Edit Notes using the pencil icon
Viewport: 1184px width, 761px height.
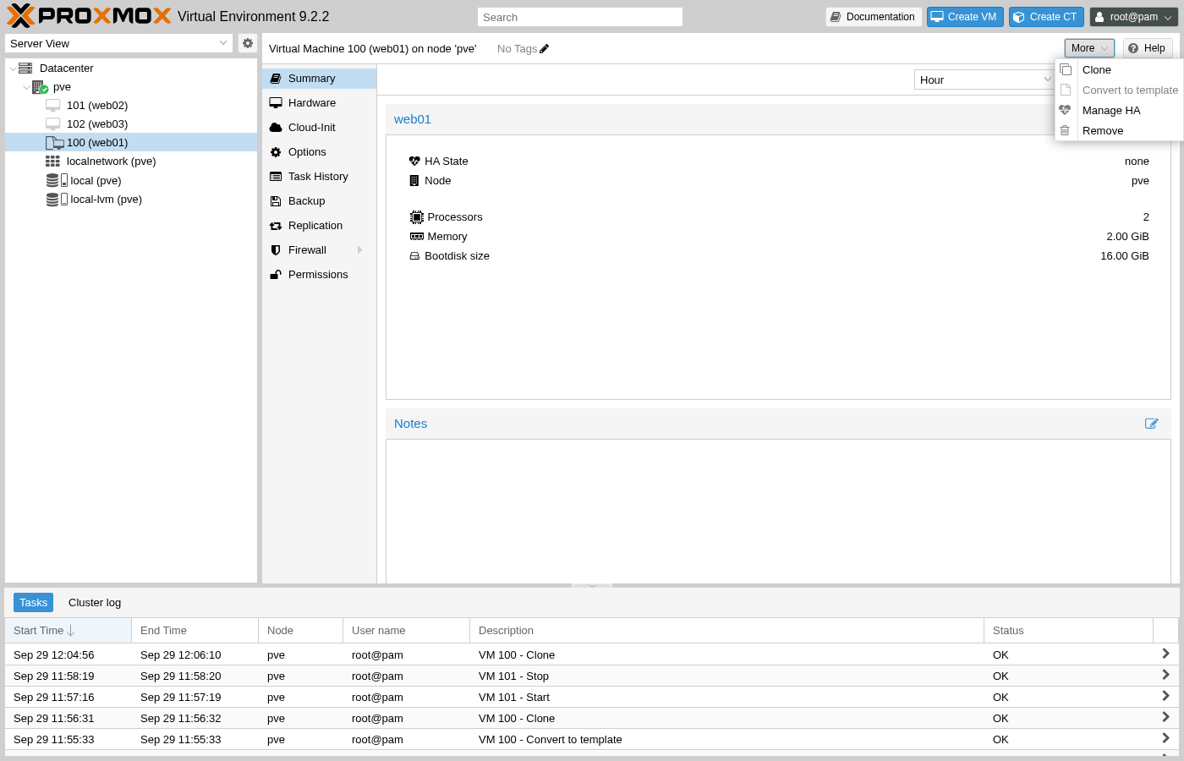(1151, 424)
